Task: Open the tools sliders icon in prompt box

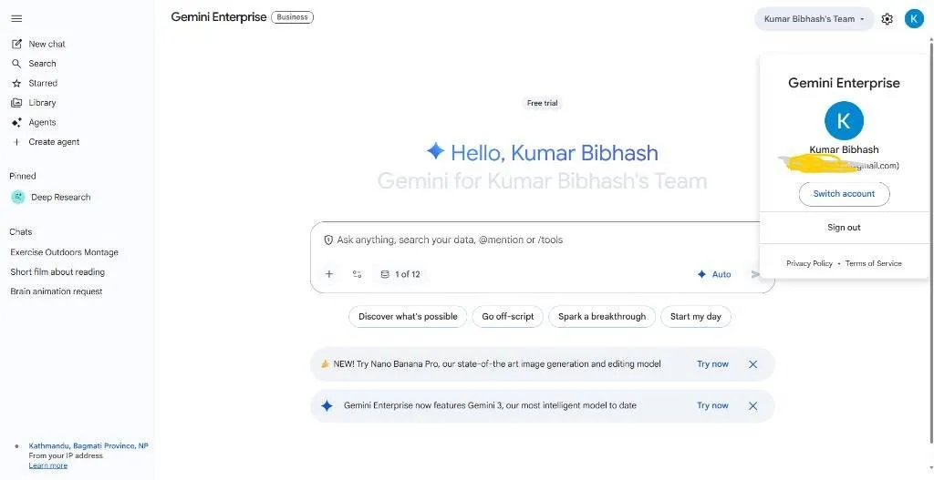Action: 357,274
